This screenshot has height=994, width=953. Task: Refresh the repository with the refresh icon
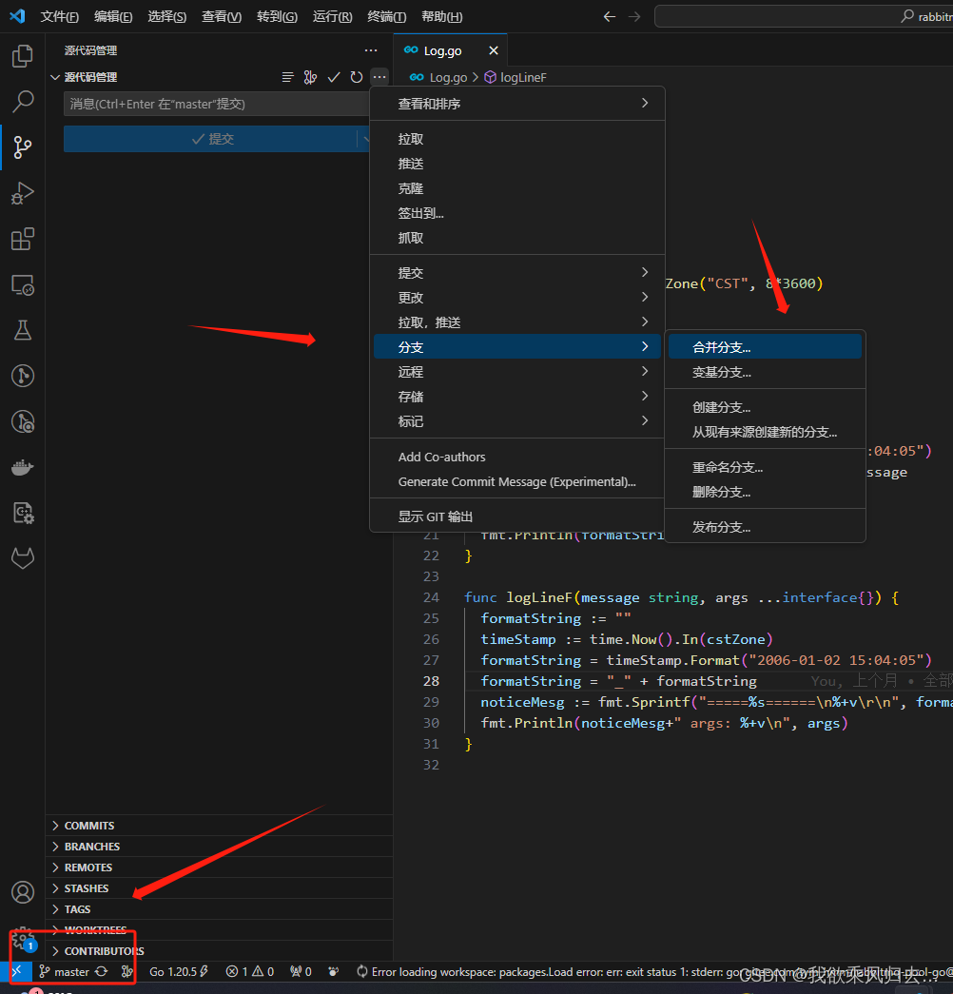(357, 77)
